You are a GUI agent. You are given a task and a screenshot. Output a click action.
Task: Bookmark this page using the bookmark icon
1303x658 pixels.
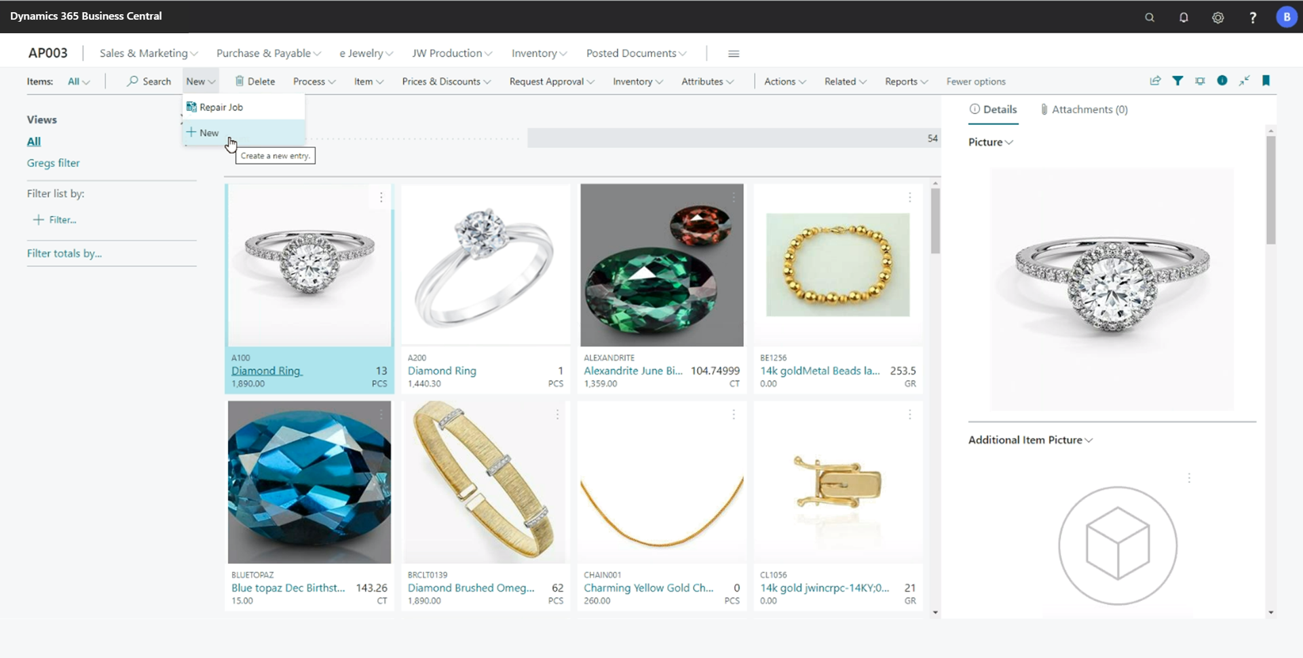click(x=1266, y=81)
